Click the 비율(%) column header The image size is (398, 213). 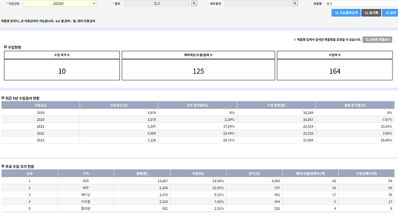tap(198, 173)
